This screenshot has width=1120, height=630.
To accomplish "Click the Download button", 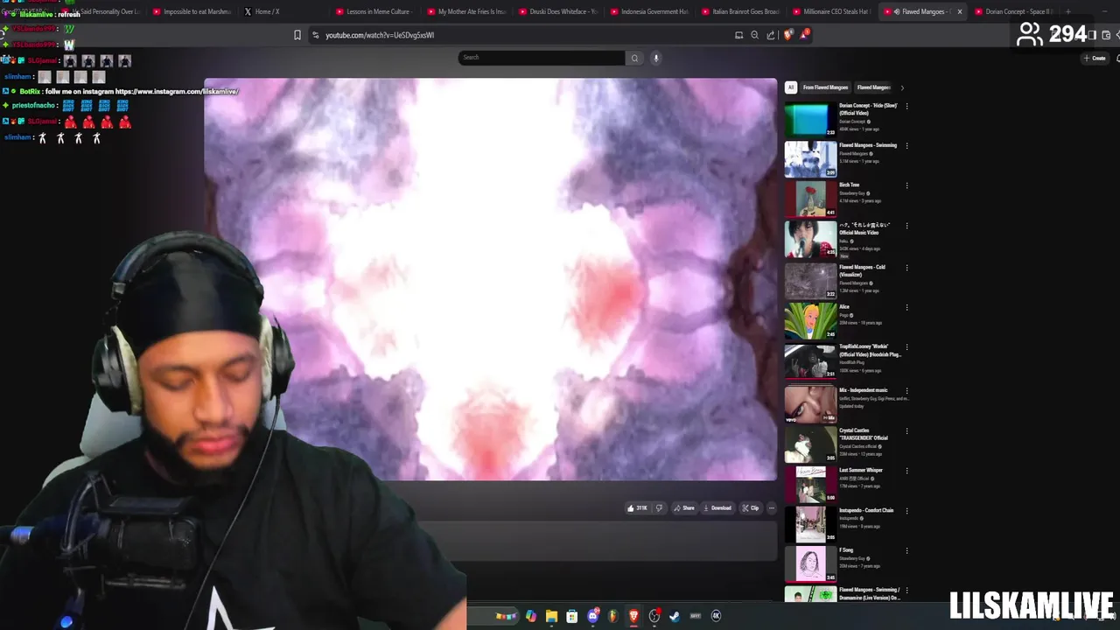I will click(x=717, y=507).
